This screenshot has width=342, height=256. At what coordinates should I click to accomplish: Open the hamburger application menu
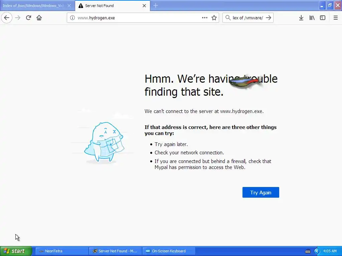click(335, 18)
